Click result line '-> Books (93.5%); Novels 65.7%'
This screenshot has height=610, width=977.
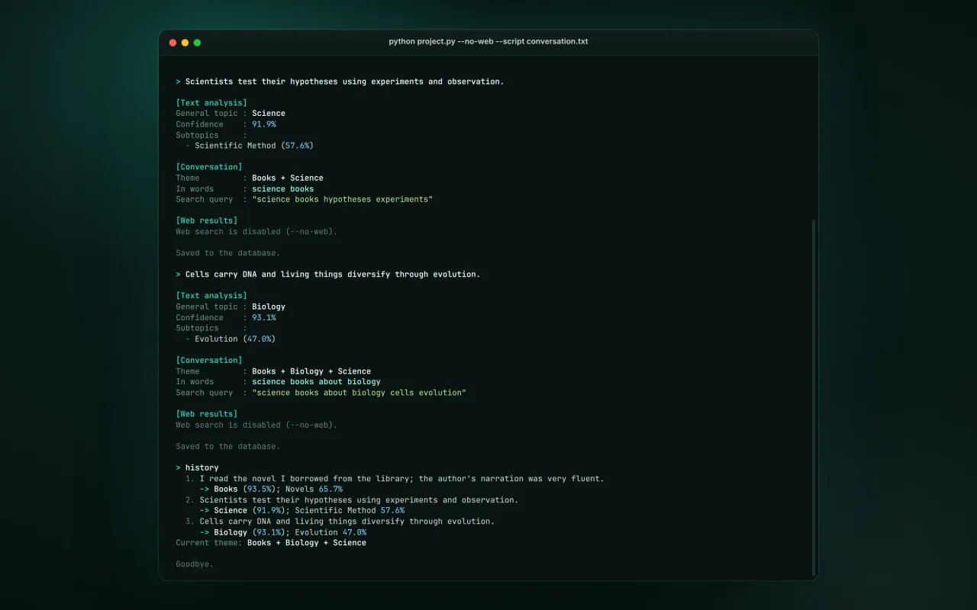[x=271, y=490]
